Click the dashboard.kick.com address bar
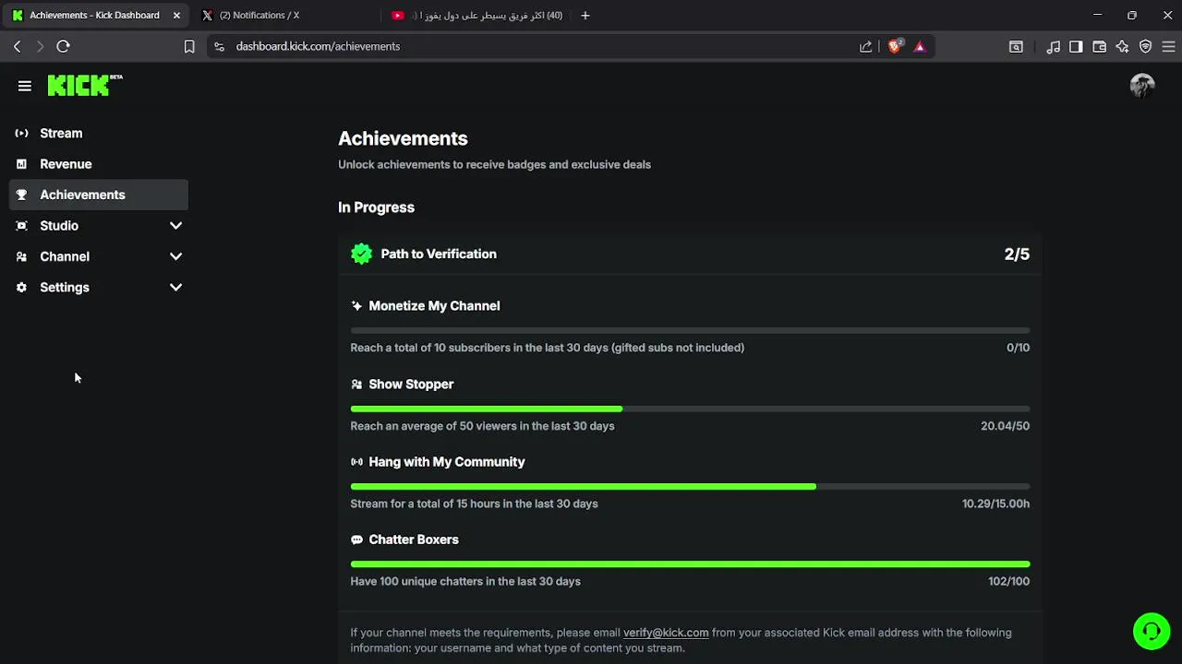 pyautogui.click(x=318, y=46)
